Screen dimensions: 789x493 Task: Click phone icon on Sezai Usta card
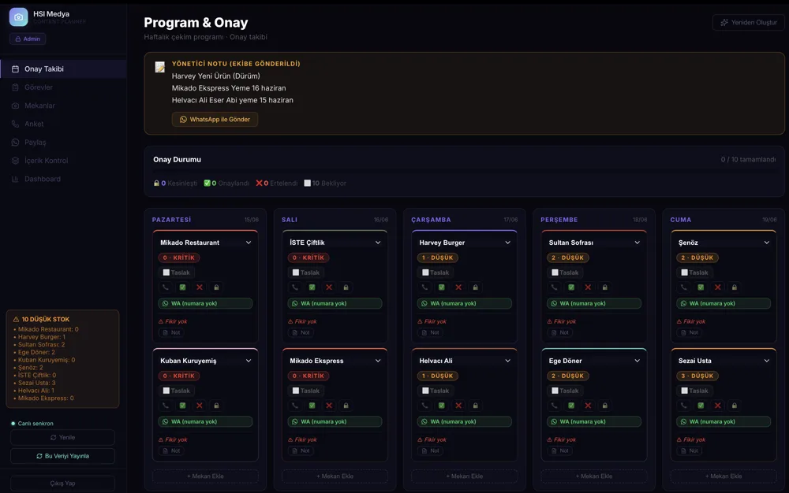coord(683,405)
